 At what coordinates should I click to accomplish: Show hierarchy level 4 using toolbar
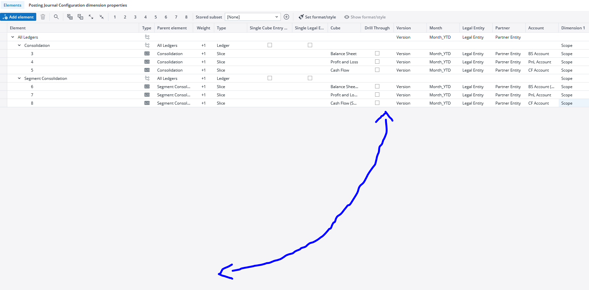tap(145, 17)
